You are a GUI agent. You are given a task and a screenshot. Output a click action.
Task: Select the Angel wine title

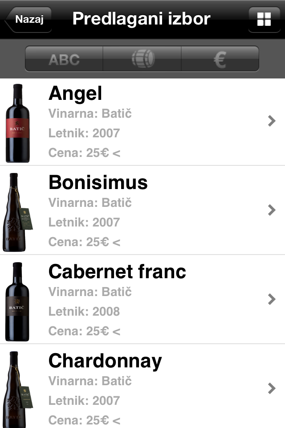75,94
